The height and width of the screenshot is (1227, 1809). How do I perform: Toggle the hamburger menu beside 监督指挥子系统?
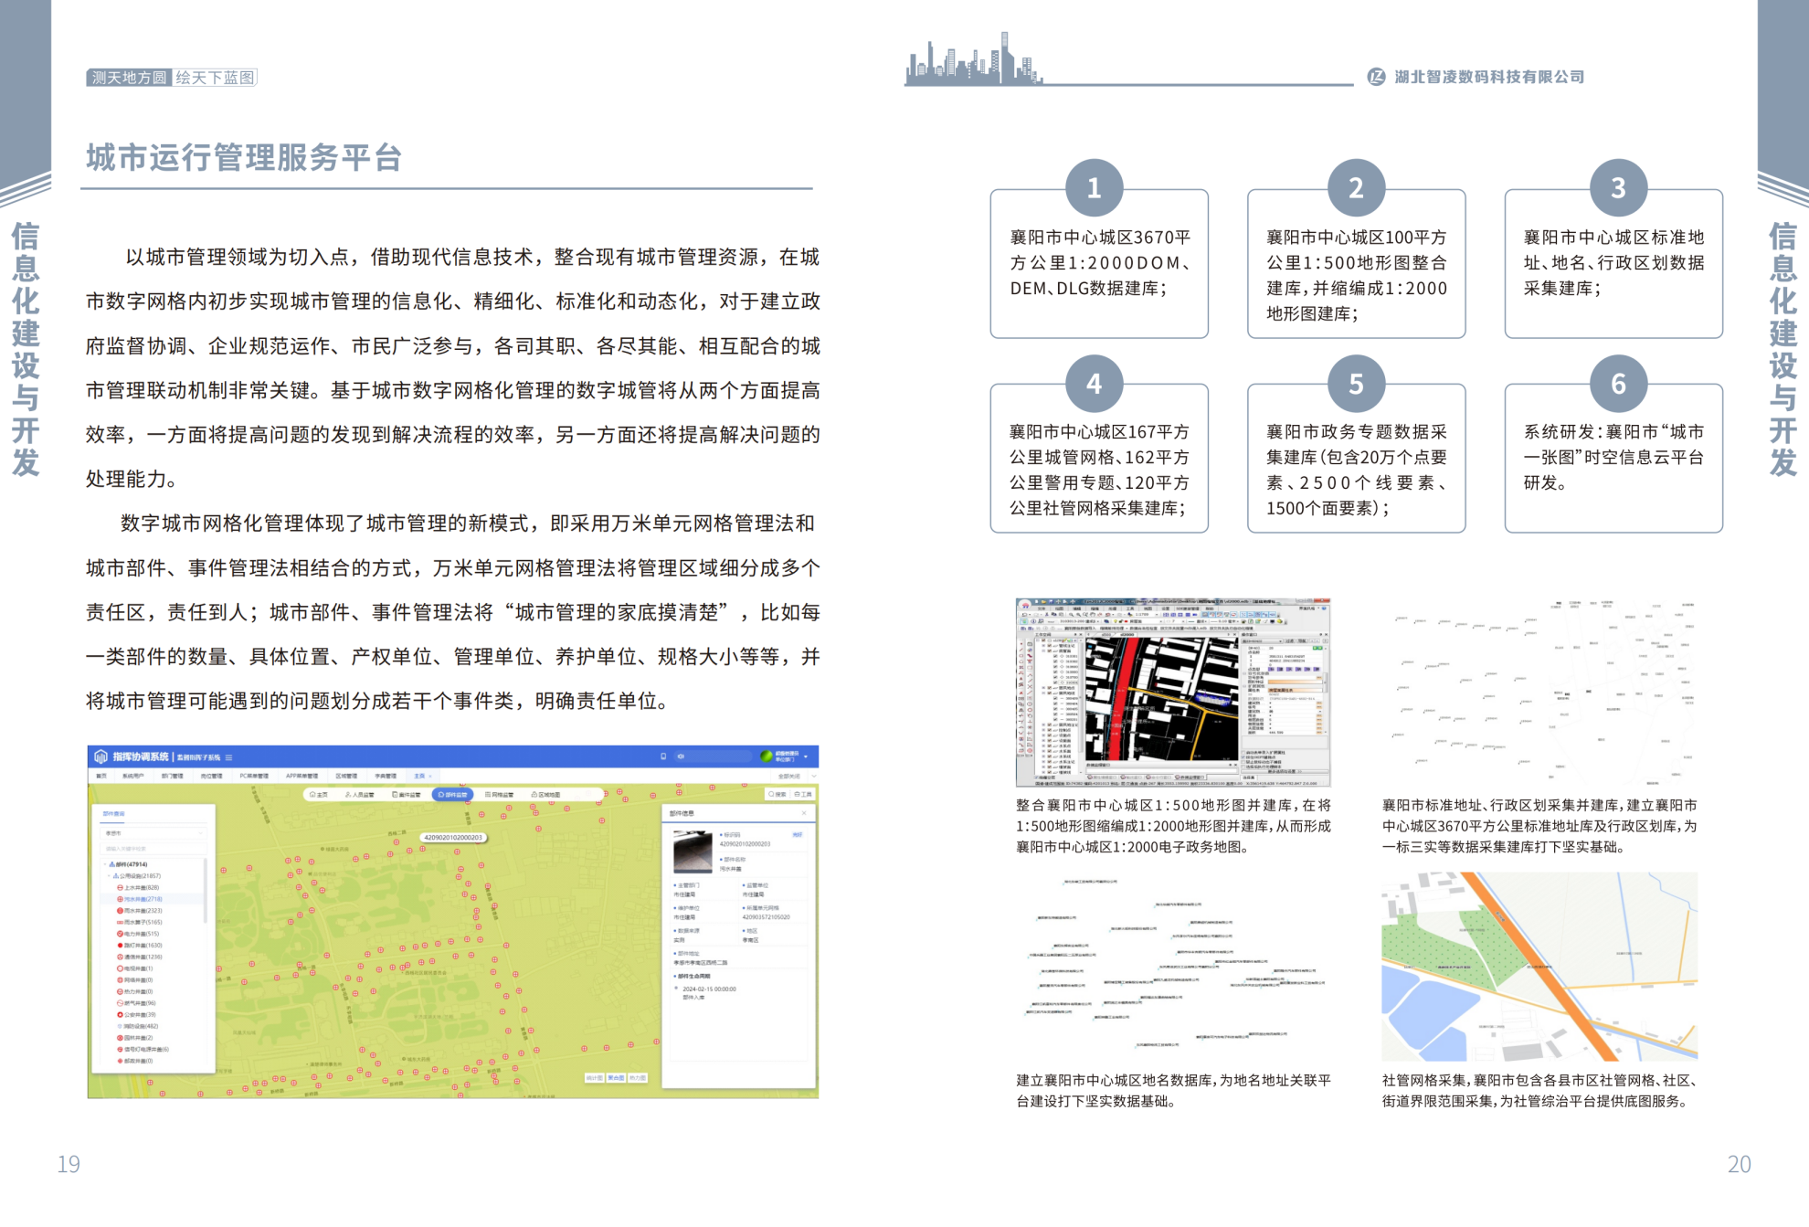228,757
